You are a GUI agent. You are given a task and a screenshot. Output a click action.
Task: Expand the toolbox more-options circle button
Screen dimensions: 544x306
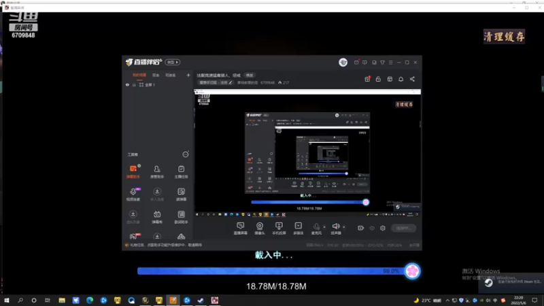[x=185, y=154]
